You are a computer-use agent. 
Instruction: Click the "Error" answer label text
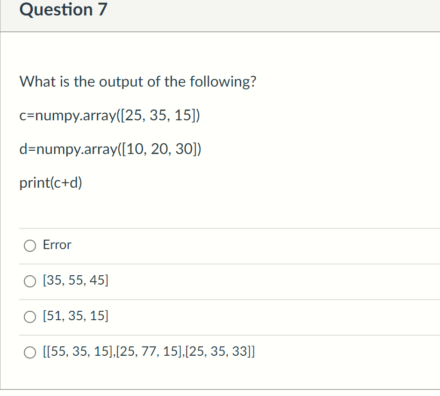tap(56, 245)
